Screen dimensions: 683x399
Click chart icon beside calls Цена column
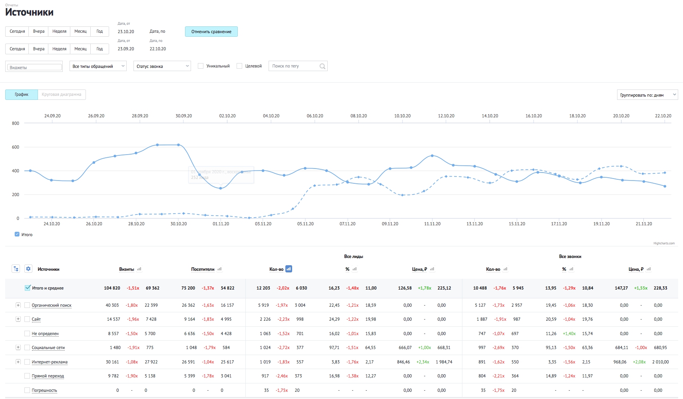649,269
